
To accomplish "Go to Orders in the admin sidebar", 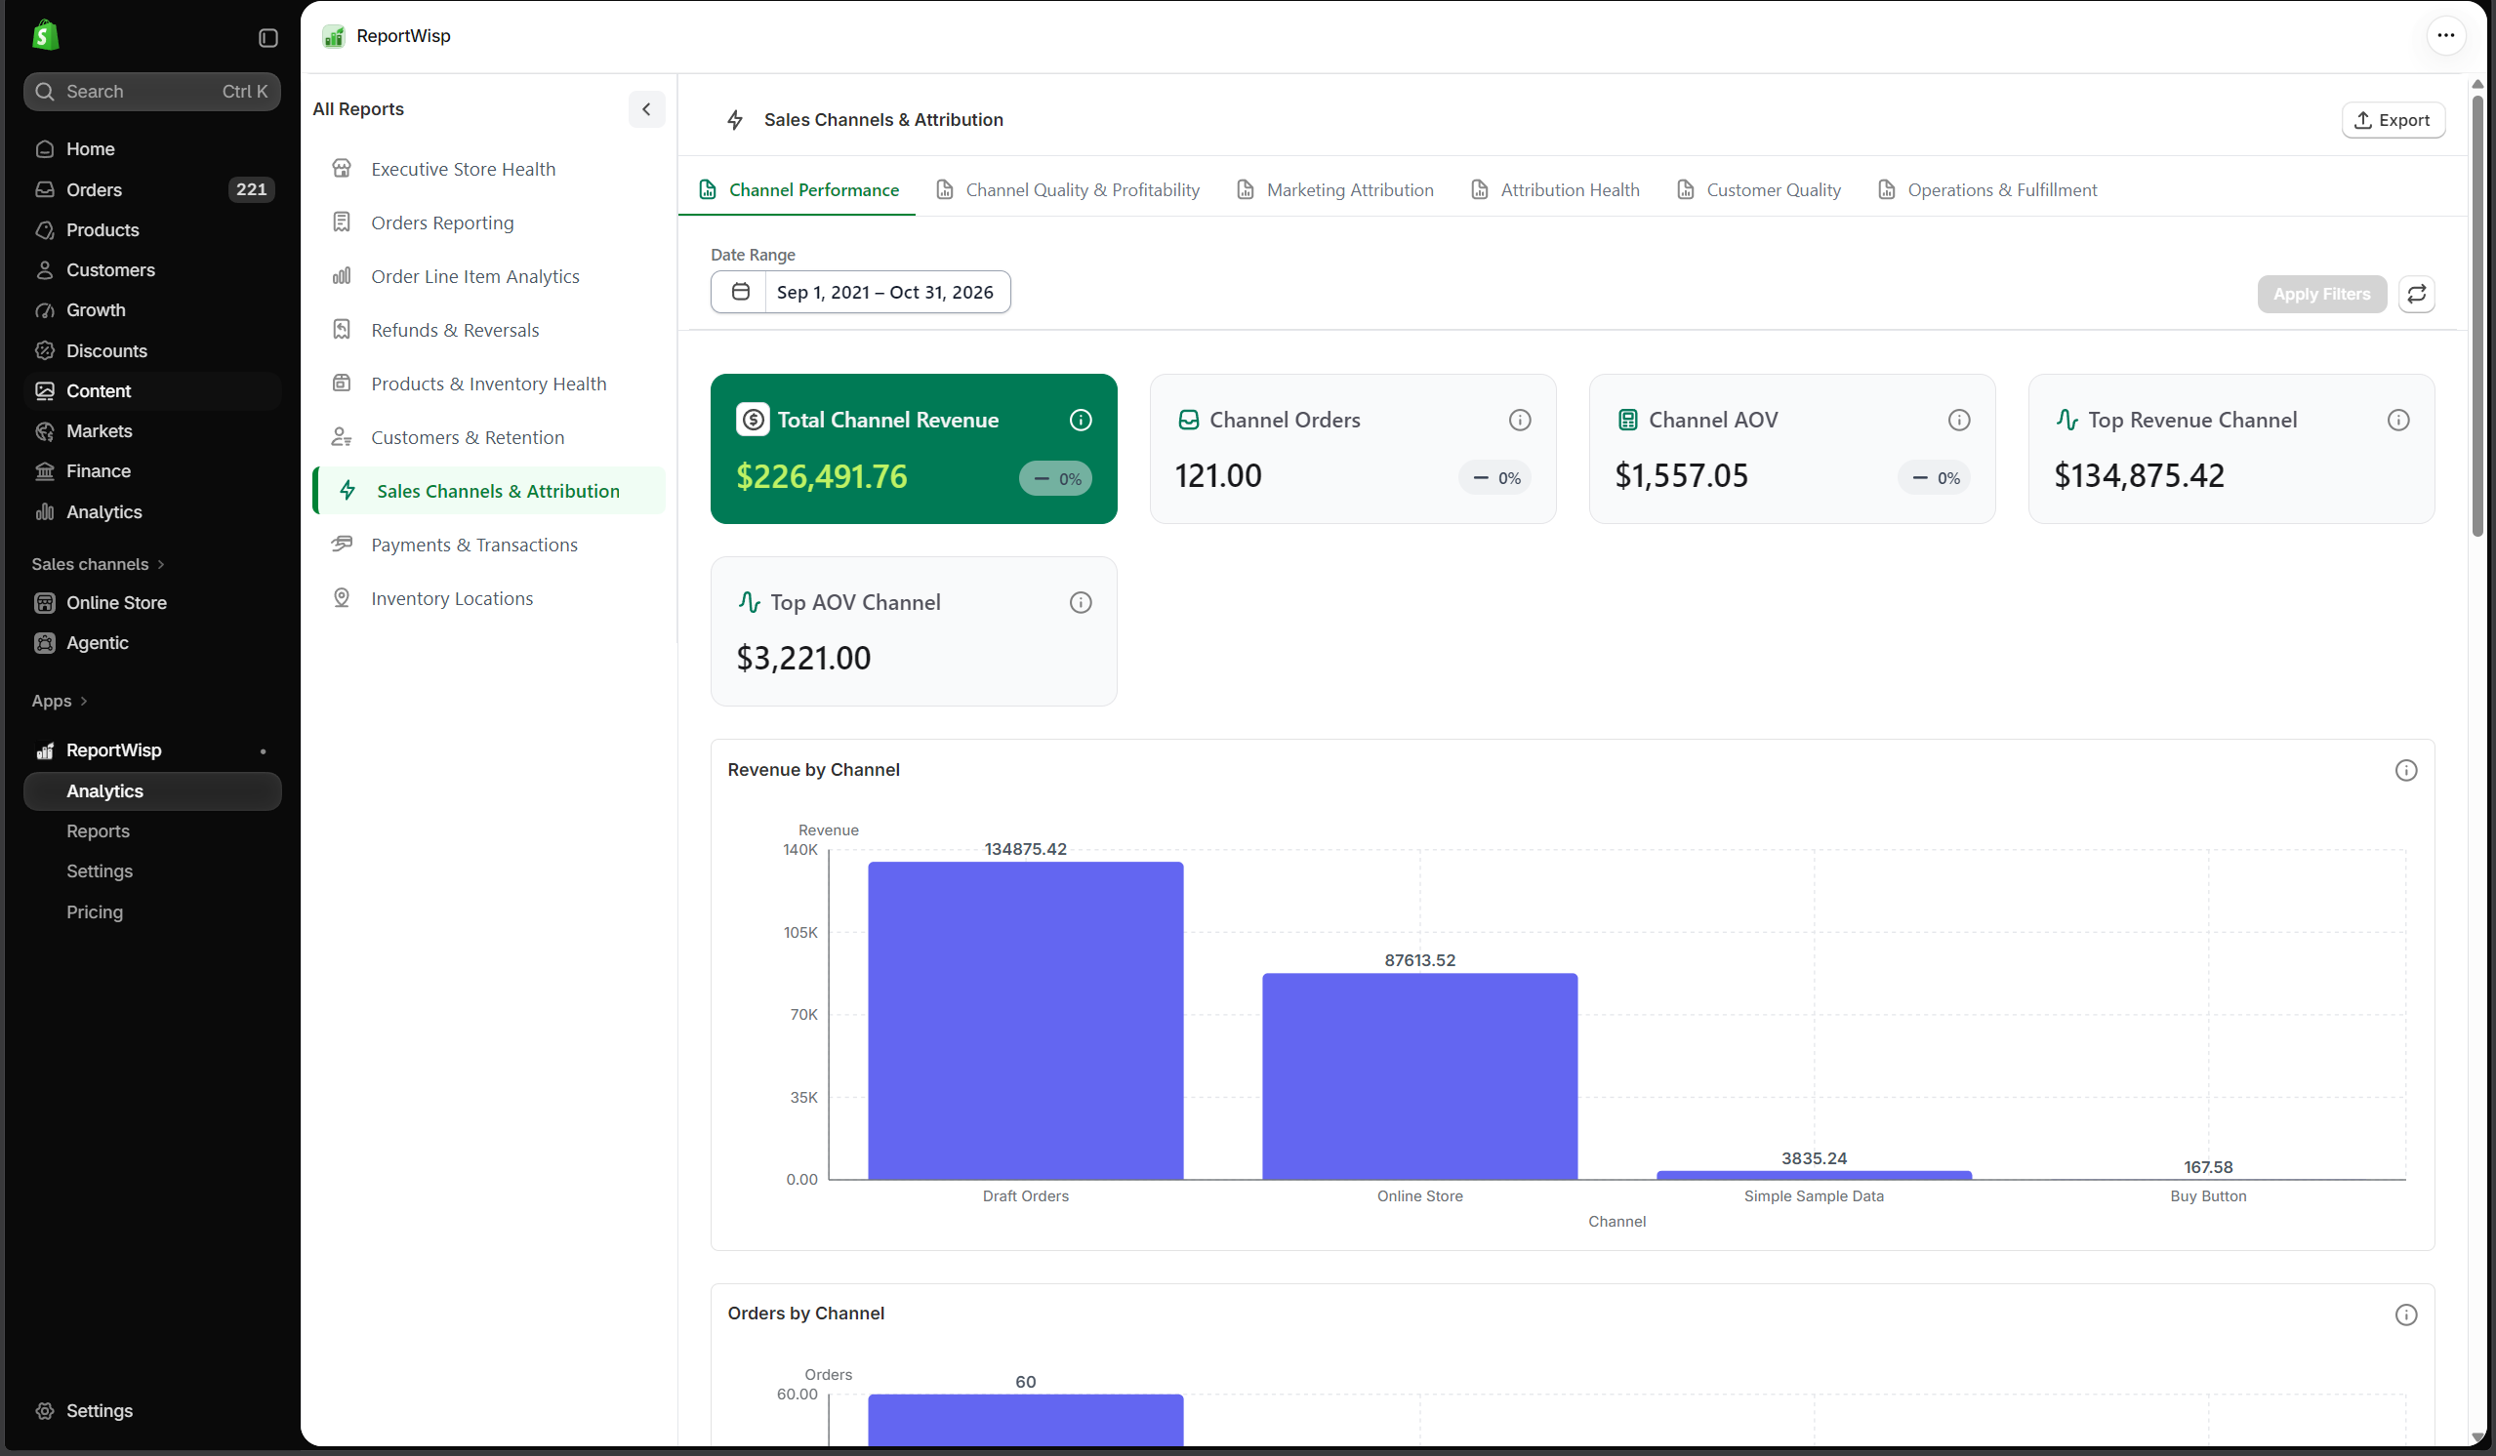I will click(152, 189).
